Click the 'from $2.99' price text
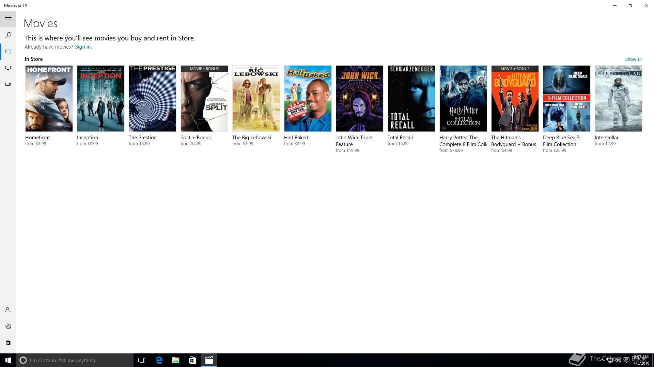This screenshot has height=367, width=654. [x=605, y=144]
